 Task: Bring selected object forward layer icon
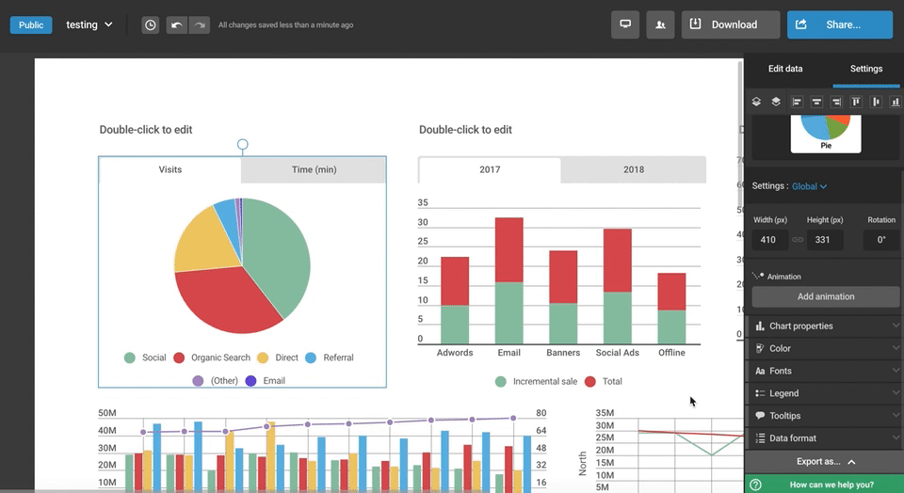(776, 102)
